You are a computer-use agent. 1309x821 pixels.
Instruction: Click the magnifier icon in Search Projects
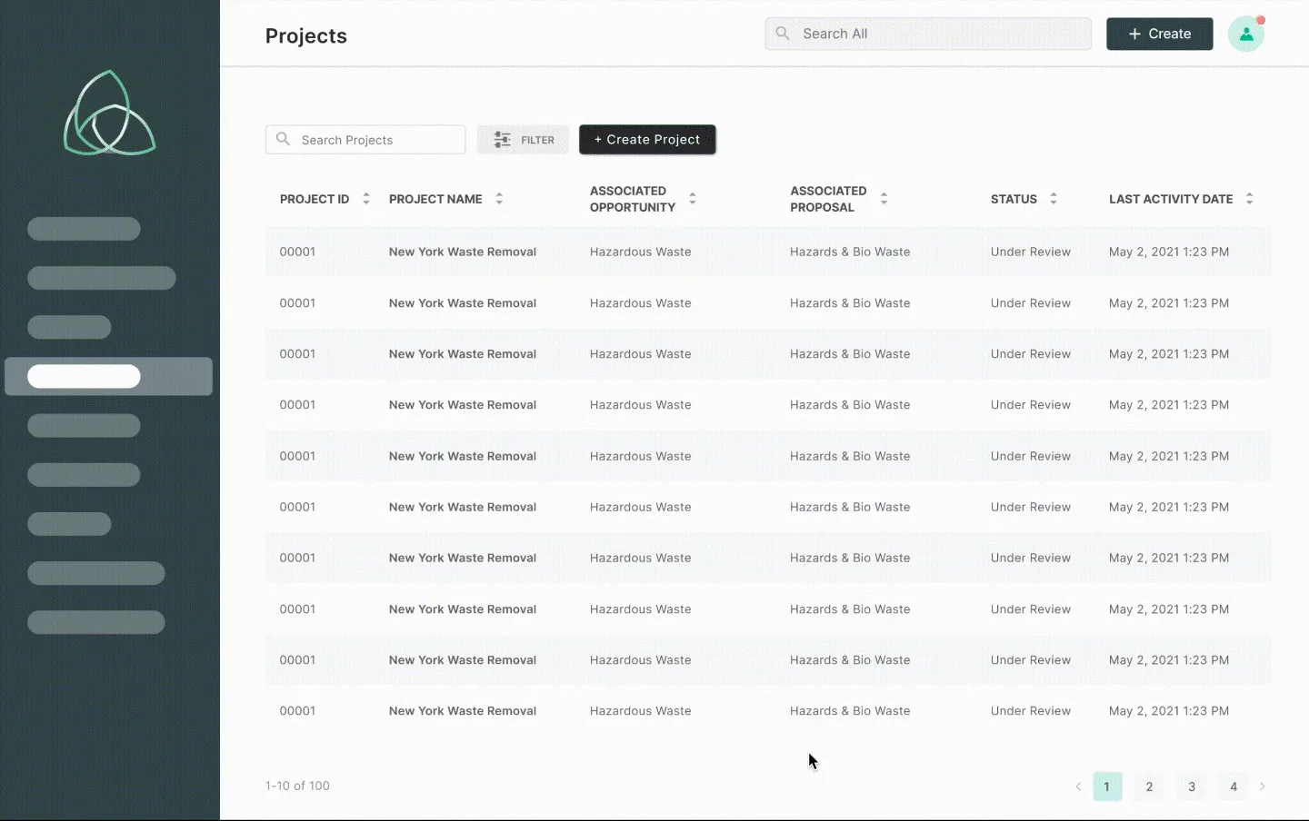click(x=284, y=139)
